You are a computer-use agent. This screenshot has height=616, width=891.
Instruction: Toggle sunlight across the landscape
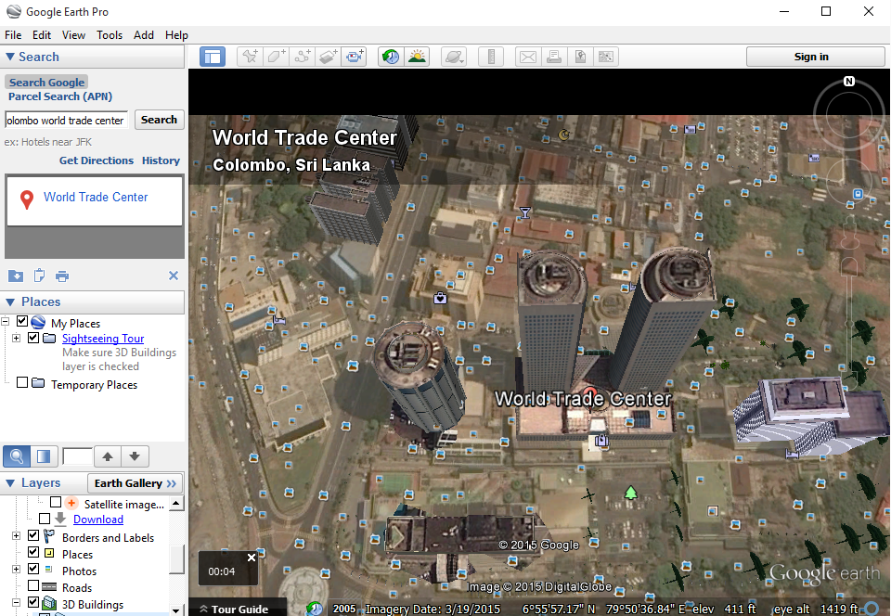(417, 57)
